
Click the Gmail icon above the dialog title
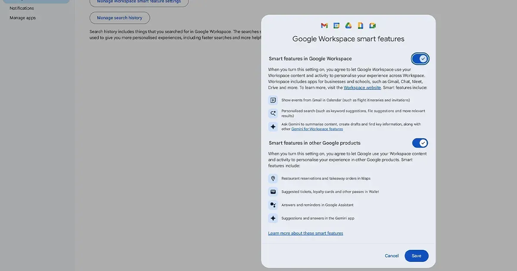point(324,25)
